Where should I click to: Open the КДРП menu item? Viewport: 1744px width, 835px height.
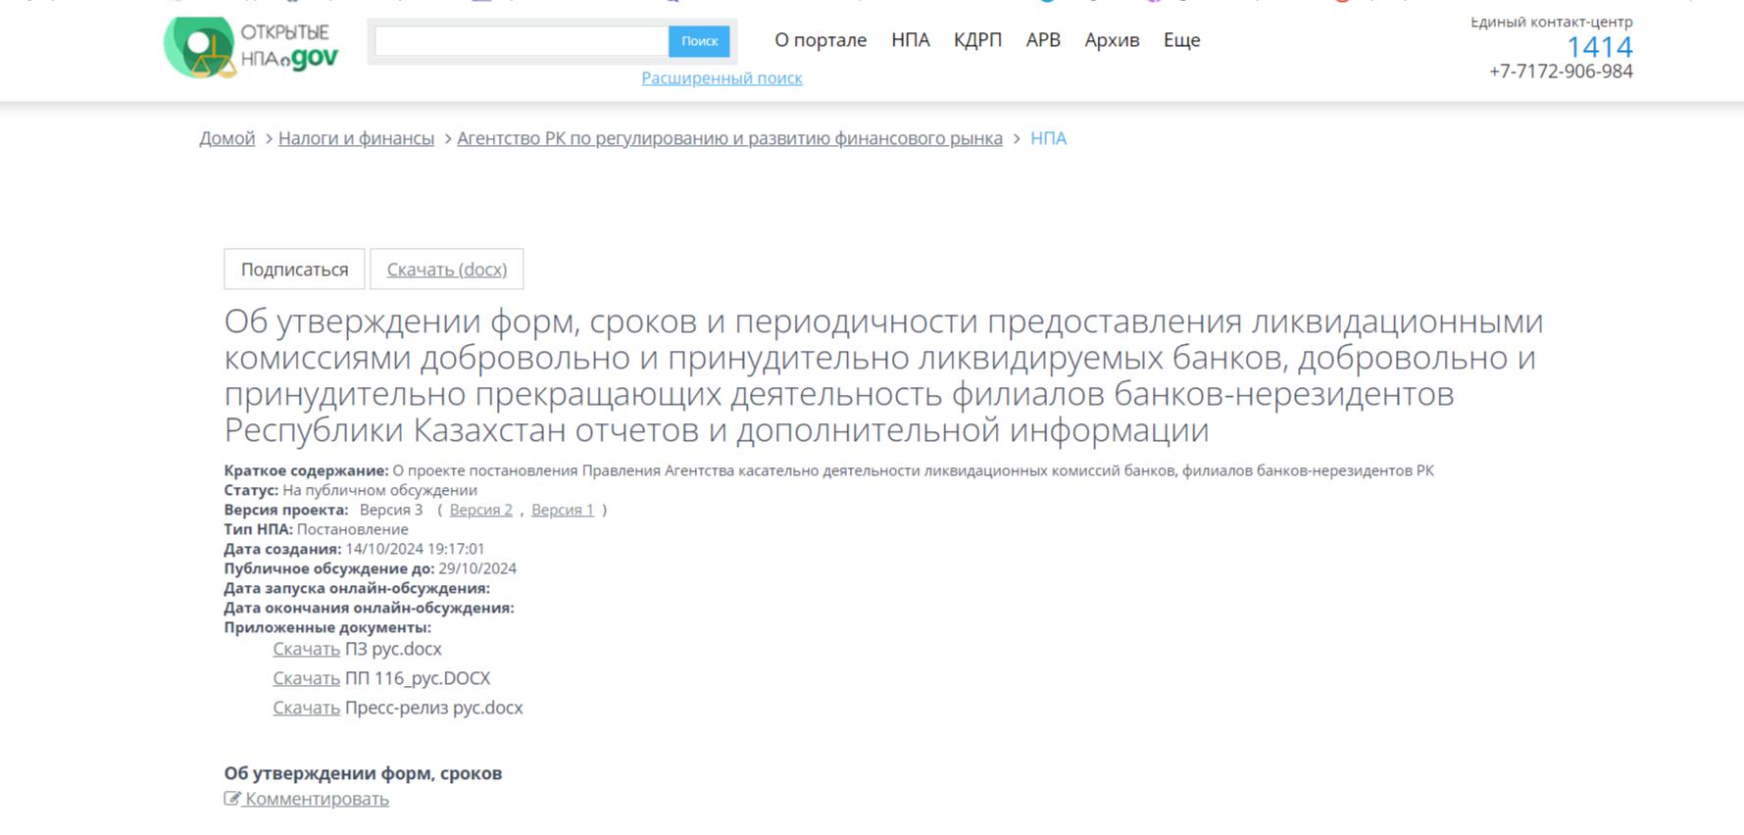(x=977, y=40)
